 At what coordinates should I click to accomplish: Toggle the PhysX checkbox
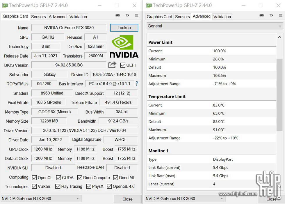[x=88, y=186]
